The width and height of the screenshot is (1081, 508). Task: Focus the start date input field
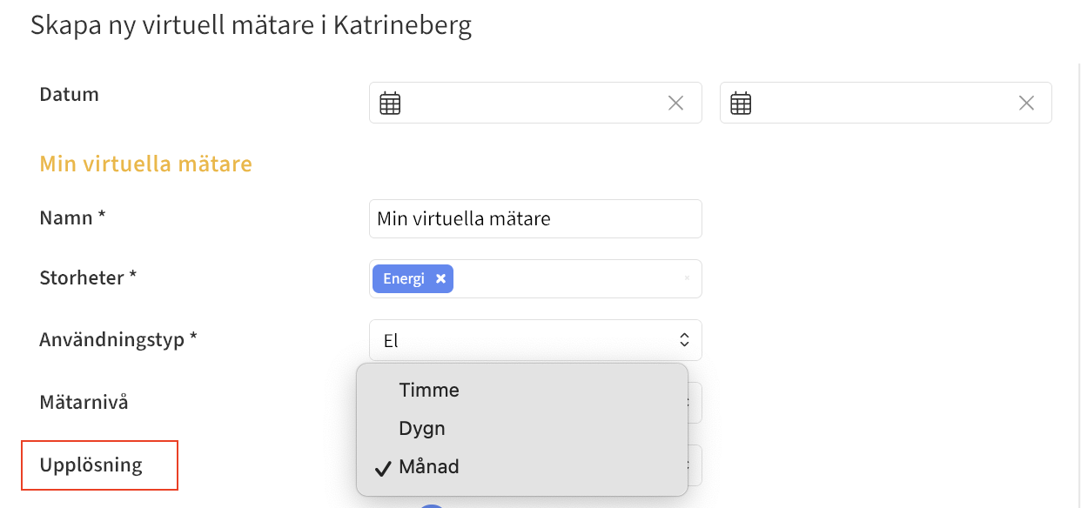coord(531,104)
